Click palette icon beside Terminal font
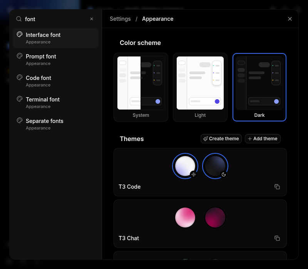 (20, 99)
